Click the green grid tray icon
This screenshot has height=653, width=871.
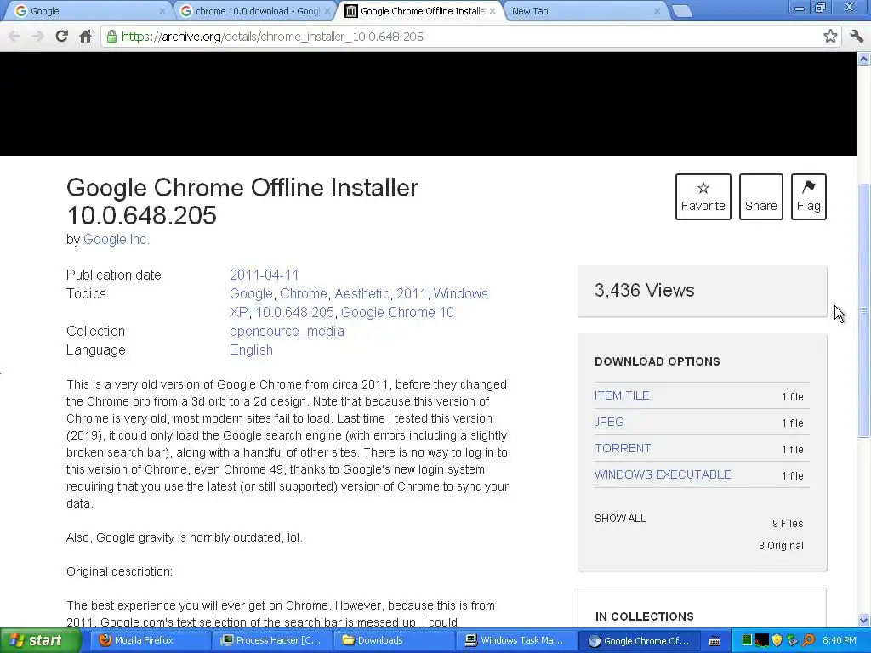[746, 640]
